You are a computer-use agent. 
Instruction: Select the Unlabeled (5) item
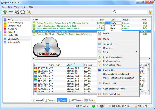pyautogui.click(x=17, y=42)
